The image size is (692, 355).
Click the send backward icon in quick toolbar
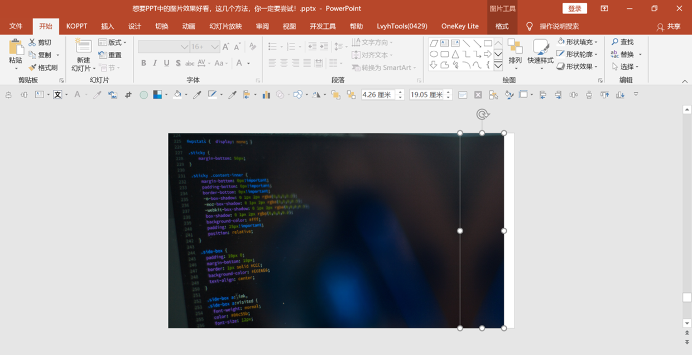point(351,95)
